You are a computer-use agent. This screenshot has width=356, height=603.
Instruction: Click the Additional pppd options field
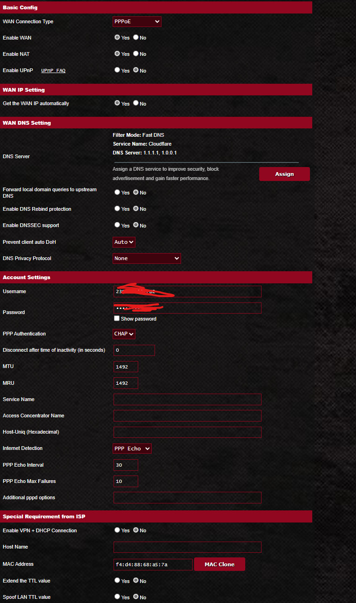[188, 498]
